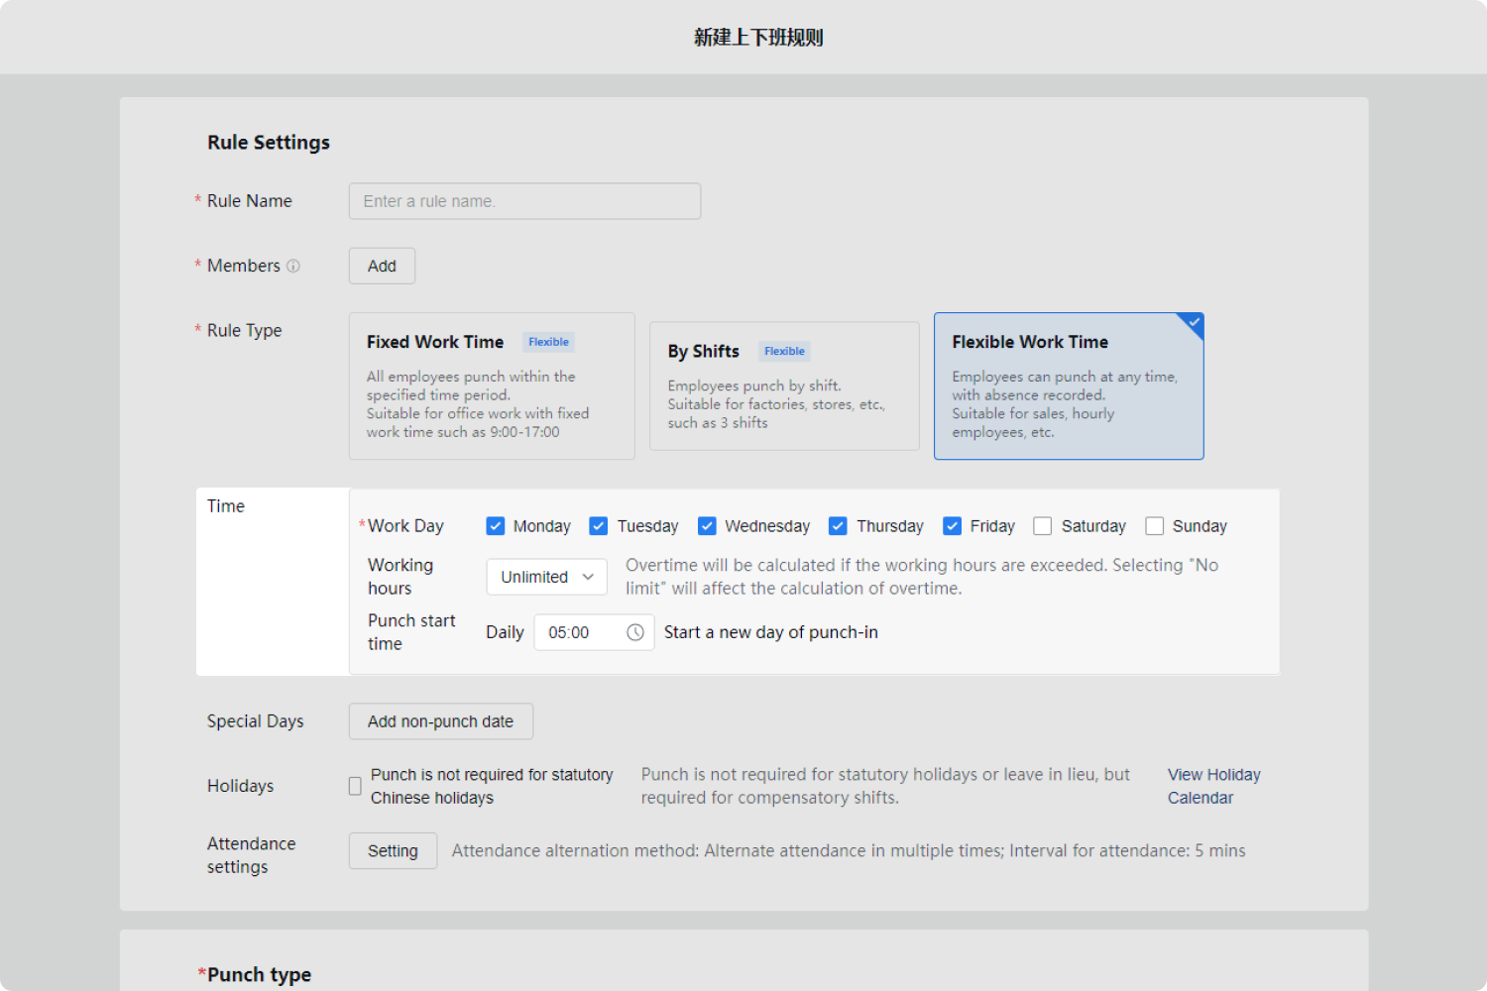Click Add to add members
The height and width of the screenshot is (991, 1487).
pyautogui.click(x=382, y=266)
